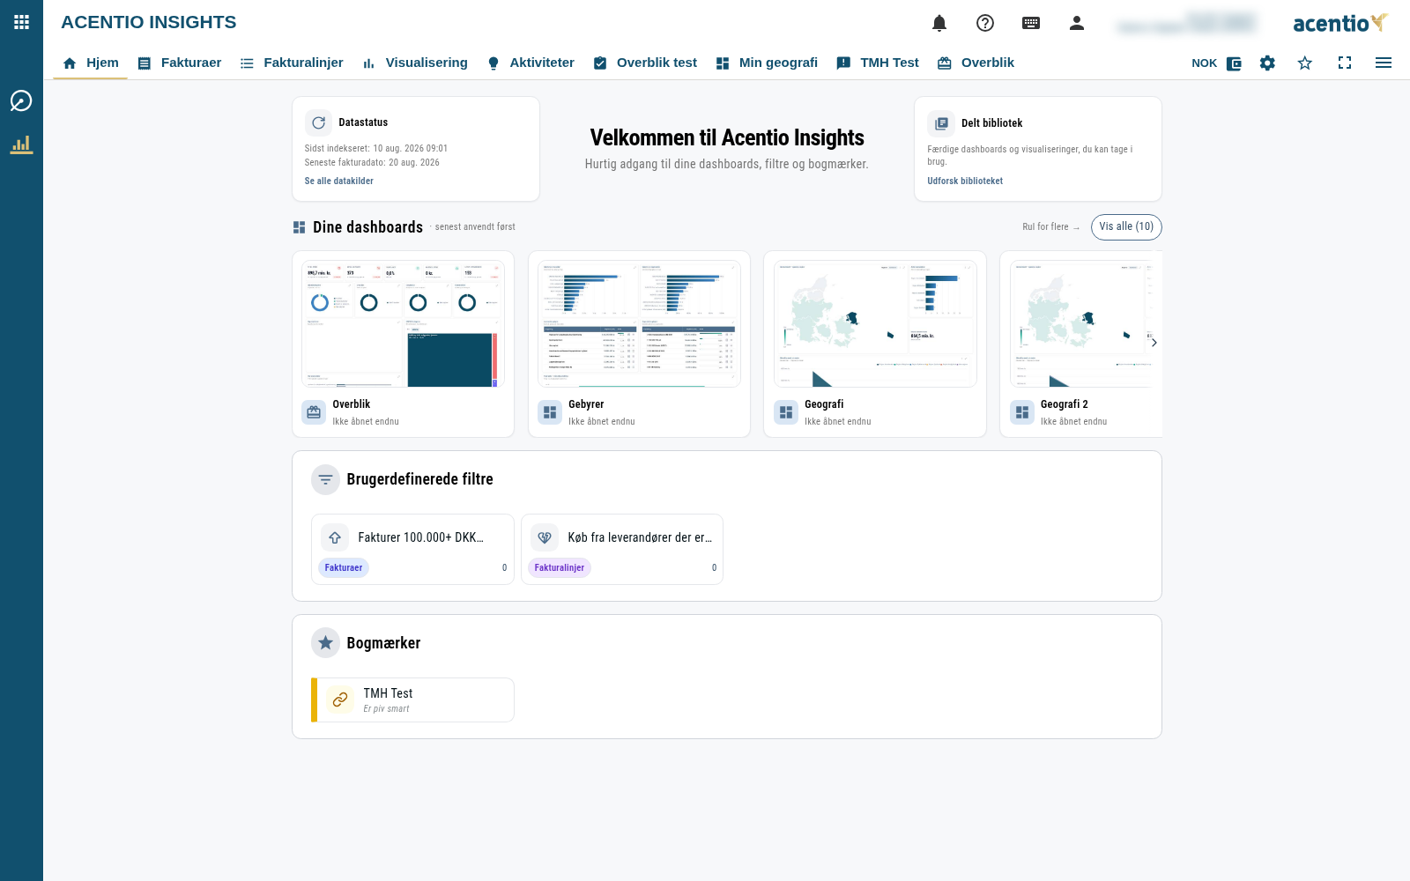Screen dimensions: 1410x881
Task: Open the bar chart icon in sidebar
Action: click(21, 144)
